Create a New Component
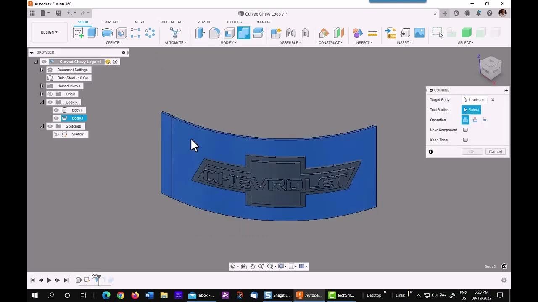 (x=276, y=33)
